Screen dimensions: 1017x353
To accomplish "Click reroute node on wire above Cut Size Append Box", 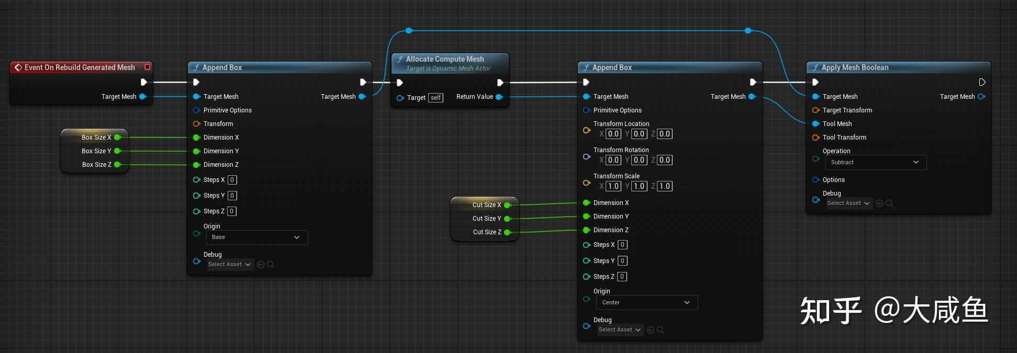I will click(x=748, y=31).
